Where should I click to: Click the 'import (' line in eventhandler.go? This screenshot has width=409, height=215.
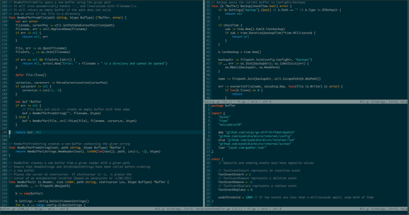click(218, 113)
